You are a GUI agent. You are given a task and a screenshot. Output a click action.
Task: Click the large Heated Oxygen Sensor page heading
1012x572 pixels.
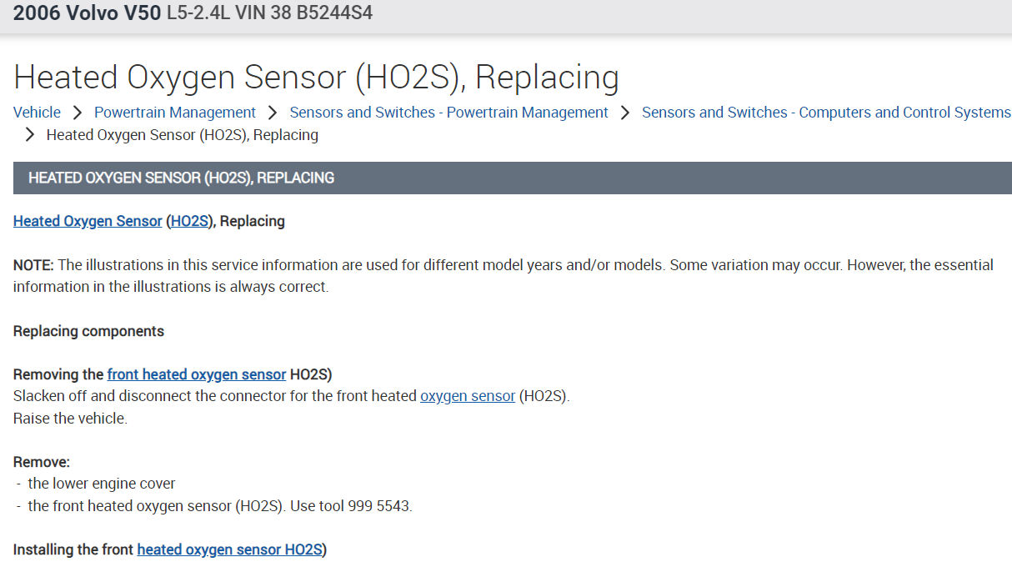(316, 77)
